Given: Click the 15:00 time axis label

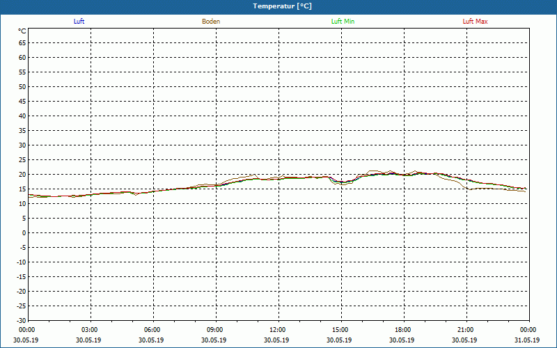Looking at the screenshot, I should (x=340, y=330).
